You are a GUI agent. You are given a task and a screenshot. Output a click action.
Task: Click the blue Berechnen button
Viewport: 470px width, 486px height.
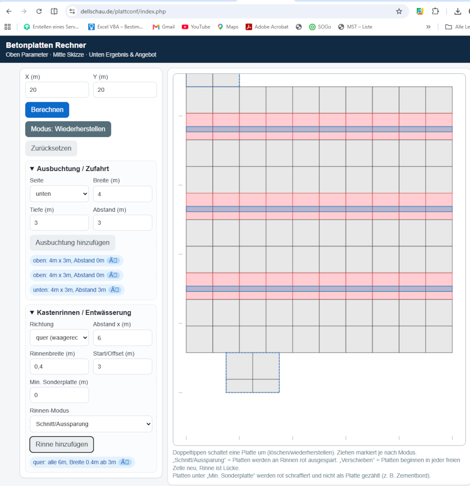point(47,110)
